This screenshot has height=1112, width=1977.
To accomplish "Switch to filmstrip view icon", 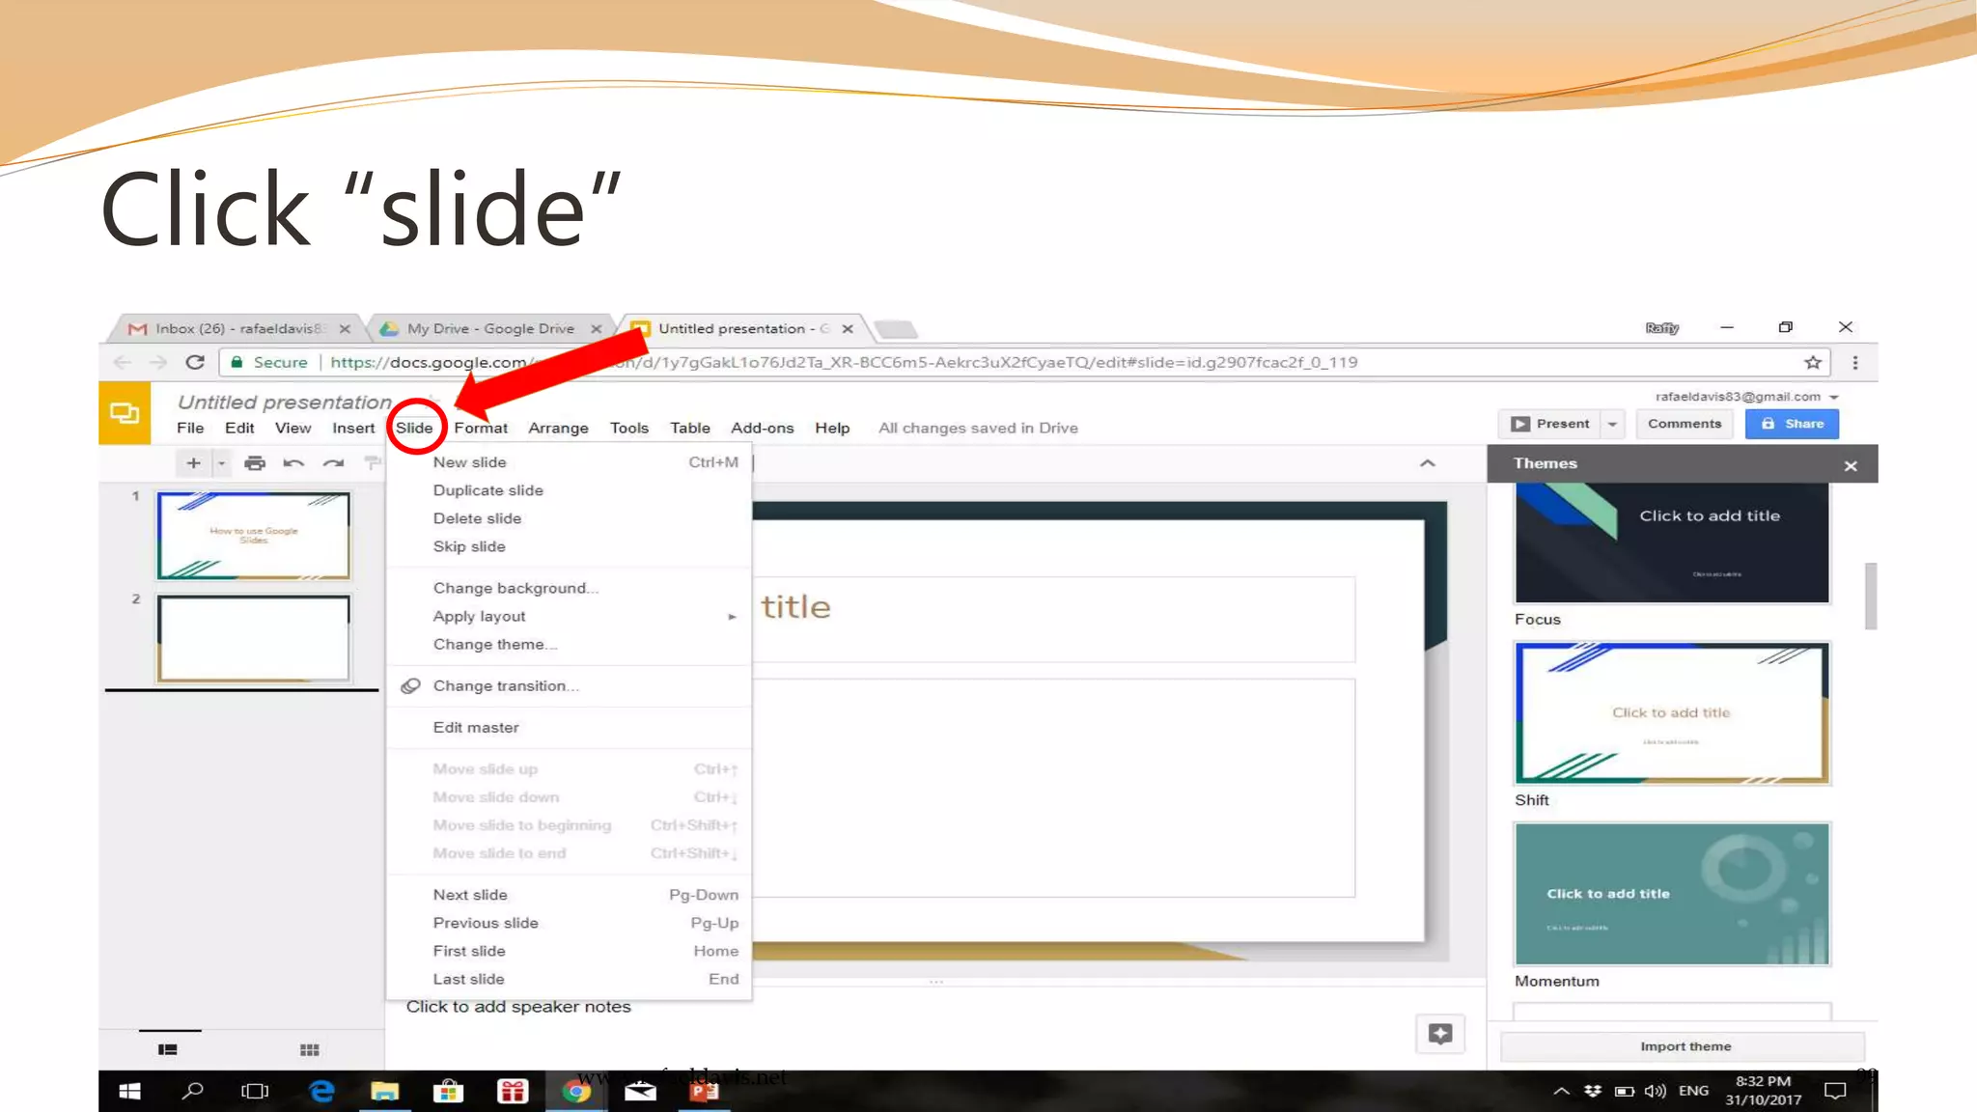I will [168, 1049].
